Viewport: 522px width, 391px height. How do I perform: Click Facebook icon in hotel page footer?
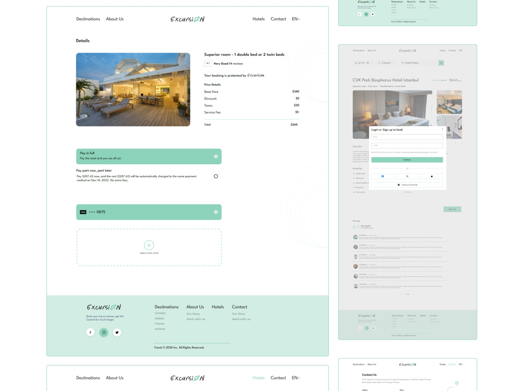(360, 328)
